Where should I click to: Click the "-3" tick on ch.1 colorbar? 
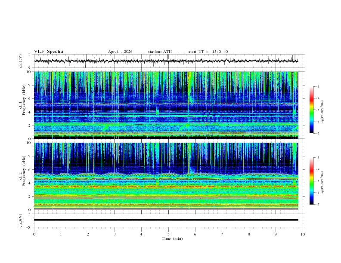[317, 86]
